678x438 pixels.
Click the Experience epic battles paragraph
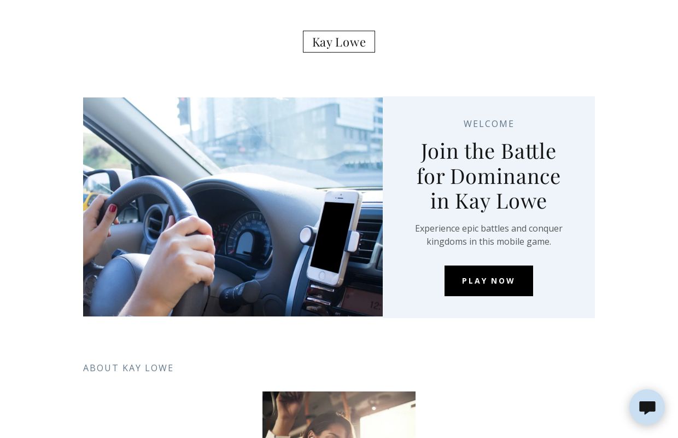[x=489, y=235]
